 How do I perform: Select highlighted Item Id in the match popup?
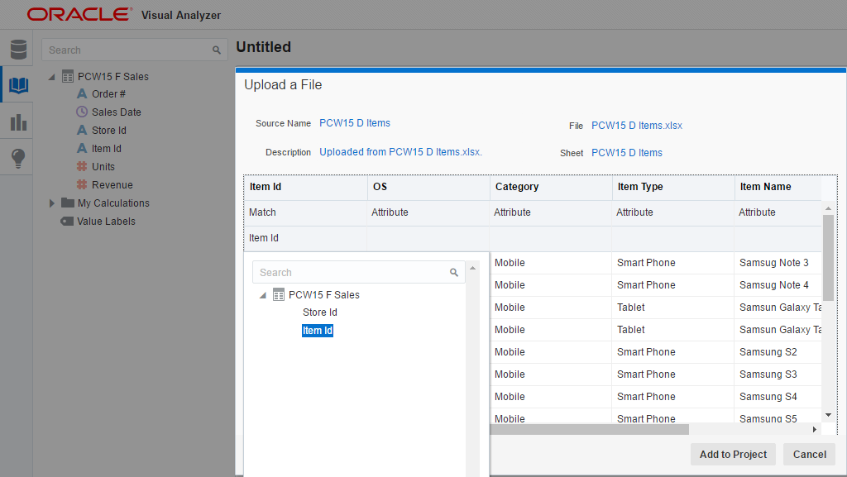click(x=318, y=330)
